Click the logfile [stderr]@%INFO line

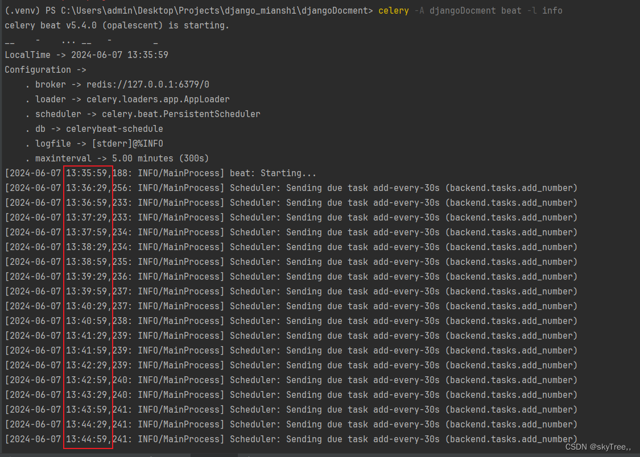click(x=94, y=143)
